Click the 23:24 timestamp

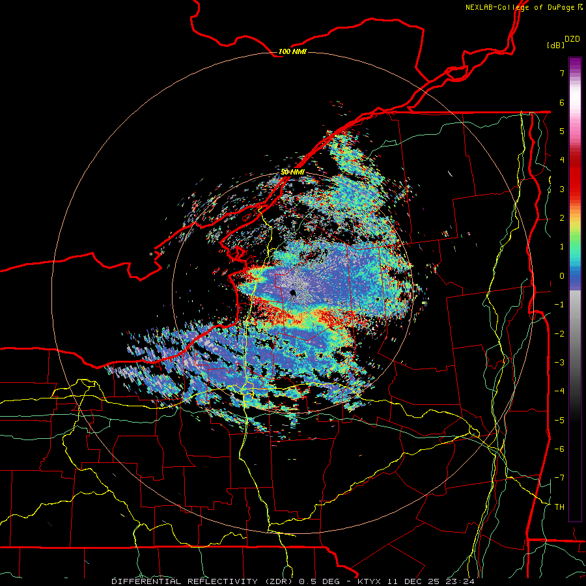pyautogui.click(x=462, y=581)
